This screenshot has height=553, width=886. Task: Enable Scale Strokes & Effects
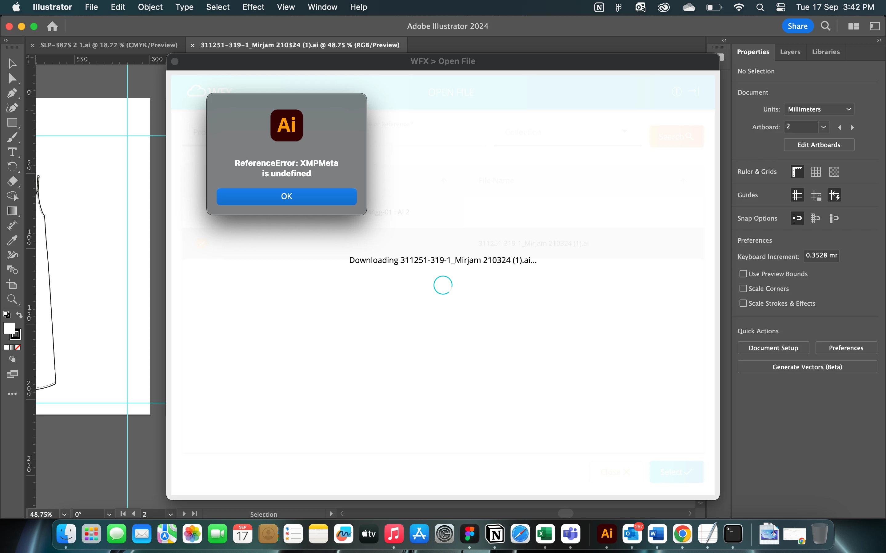click(743, 303)
